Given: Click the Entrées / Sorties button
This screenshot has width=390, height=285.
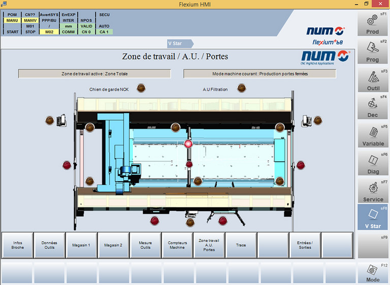Looking at the screenshot, I should click(305, 245).
